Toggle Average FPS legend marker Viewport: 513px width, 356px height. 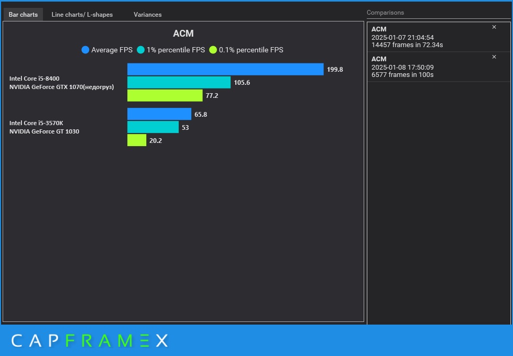pyautogui.click(x=85, y=50)
